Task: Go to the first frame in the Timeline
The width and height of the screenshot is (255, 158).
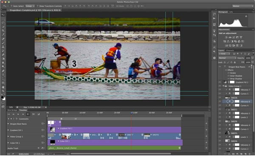Action: click(x=8, y=114)
